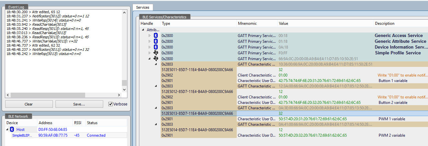The image size is (428, 146).
Task: Toggle the Verbose checkbox
Action: point(111,104)
